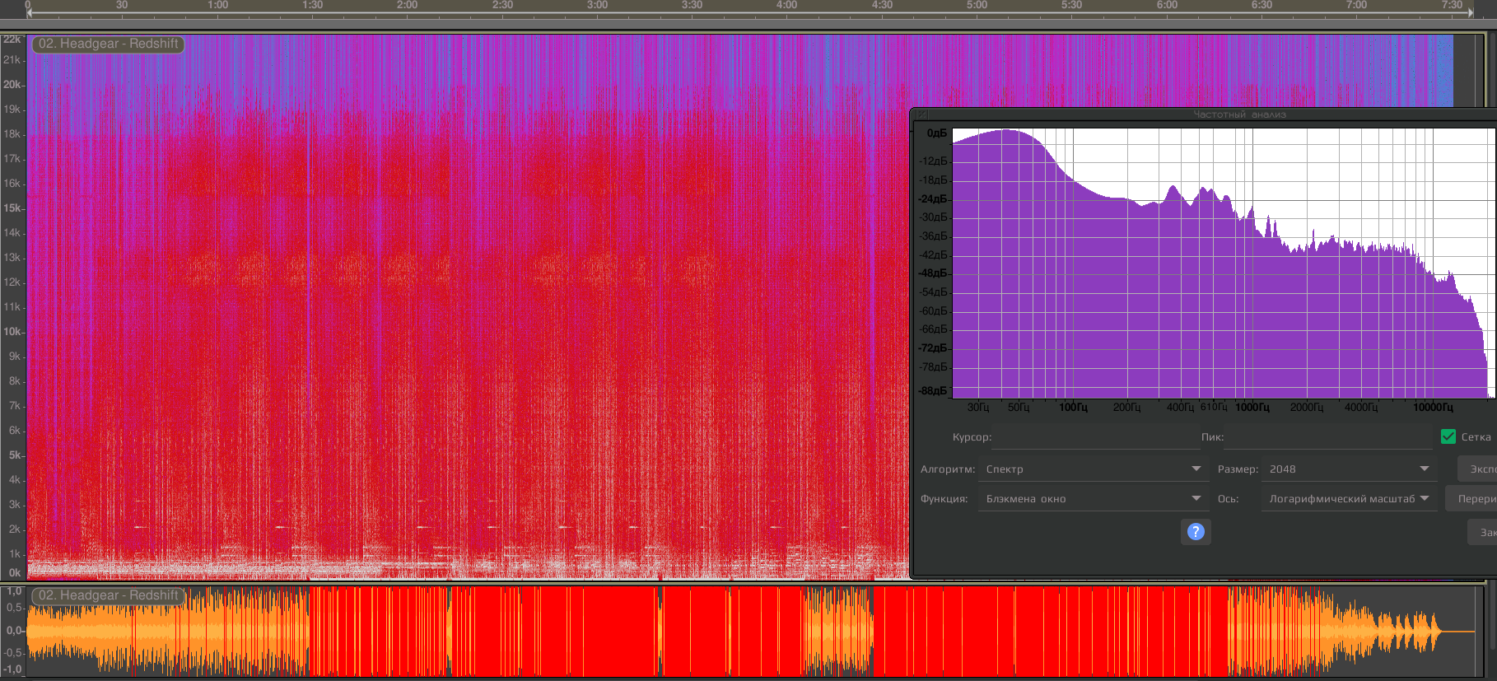This screenshot has height=681, width=1497.
Task: Click the 1k label on the frequency scale
Action: [x=15, y=553]
